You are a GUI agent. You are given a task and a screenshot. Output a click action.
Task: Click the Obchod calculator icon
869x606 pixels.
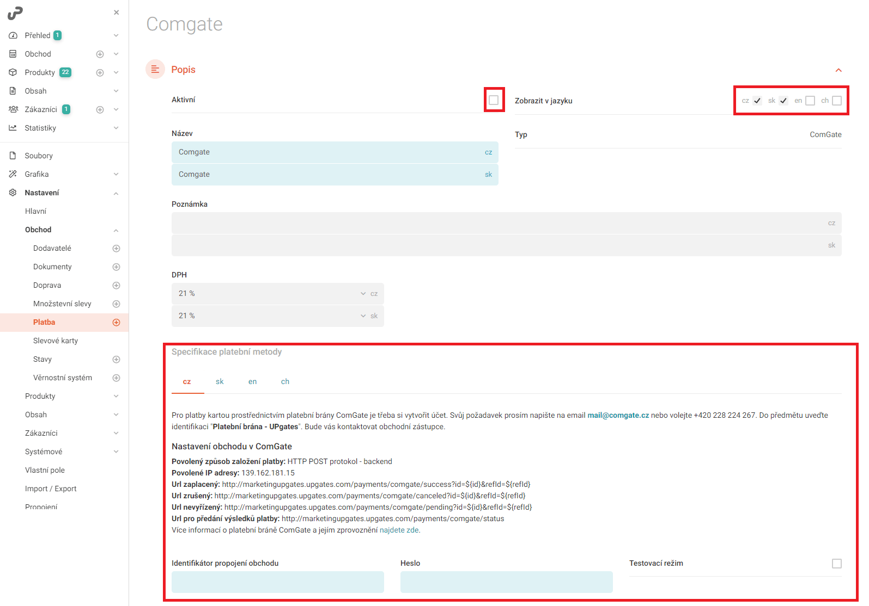[13, 54]
